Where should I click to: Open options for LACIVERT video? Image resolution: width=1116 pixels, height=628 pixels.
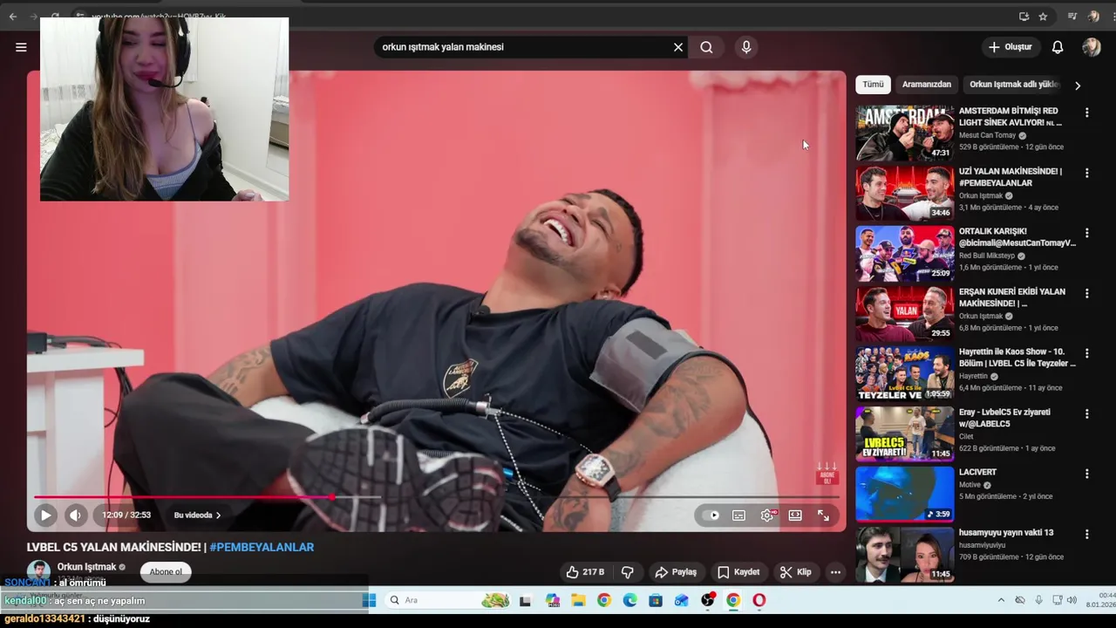point(1086,474)
